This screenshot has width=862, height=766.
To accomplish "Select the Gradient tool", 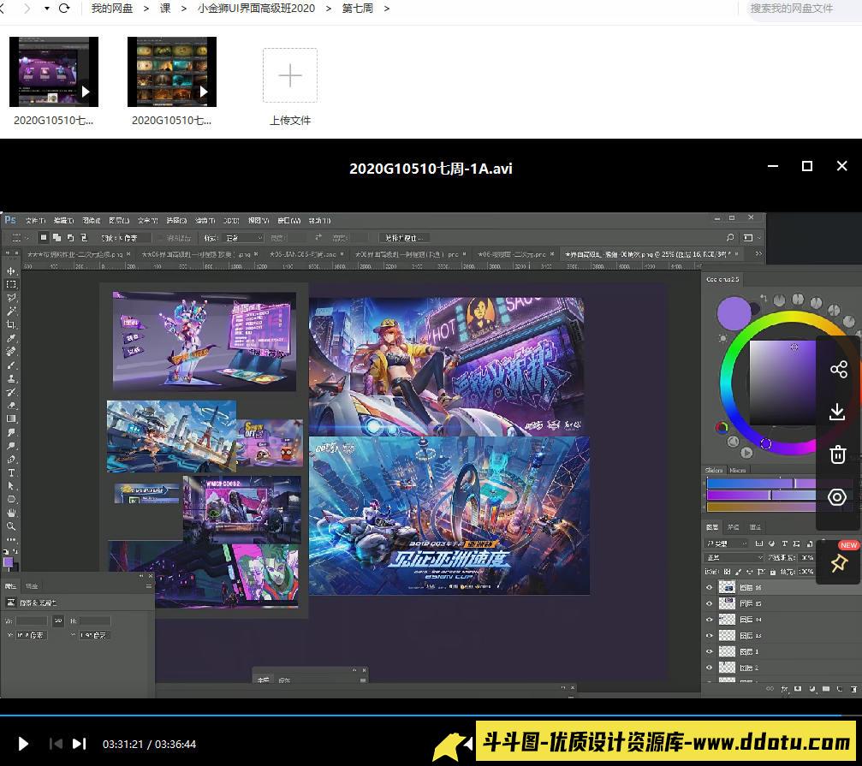I will [11, 419].
